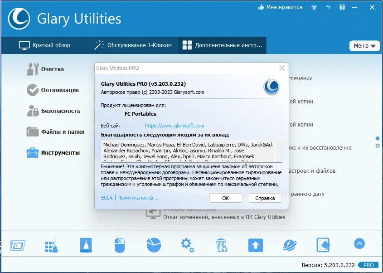Select the lower page navigation dot
The image size is (383, 273).
377,146
